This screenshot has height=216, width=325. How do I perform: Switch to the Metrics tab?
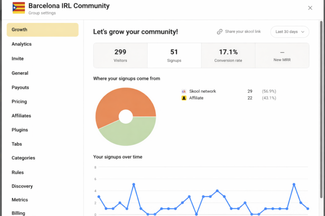point(20,200)
